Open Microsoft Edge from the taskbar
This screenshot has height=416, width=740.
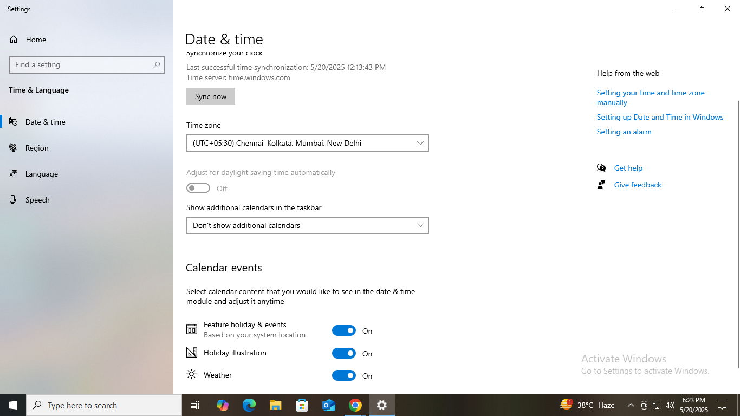coord(249,405)
